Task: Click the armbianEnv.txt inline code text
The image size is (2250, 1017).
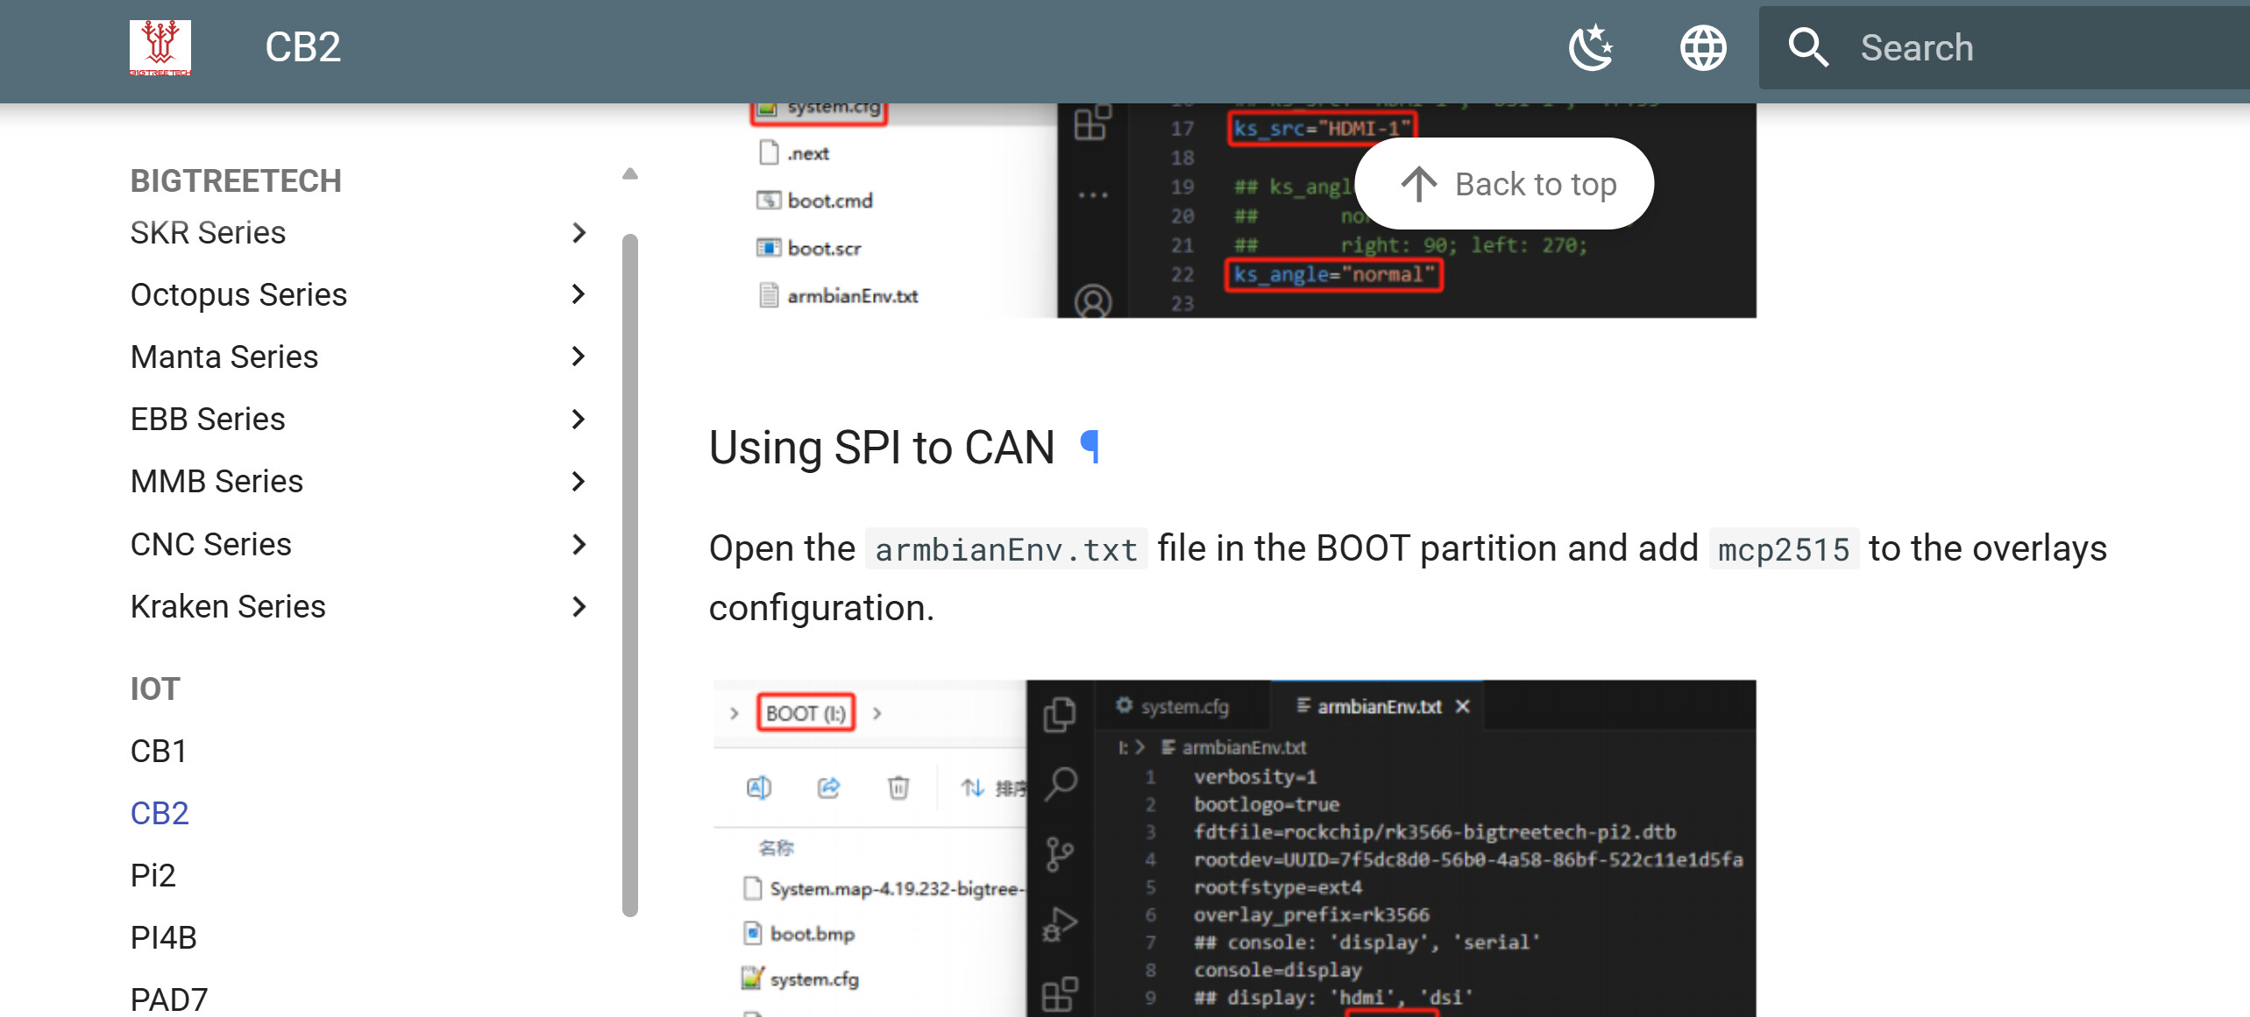Action: (1006, 549)
